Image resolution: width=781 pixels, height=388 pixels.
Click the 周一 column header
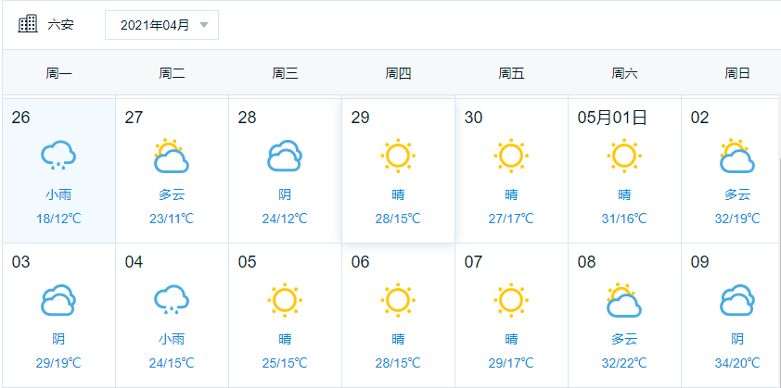pyautogui.click(x=58, y=74)
